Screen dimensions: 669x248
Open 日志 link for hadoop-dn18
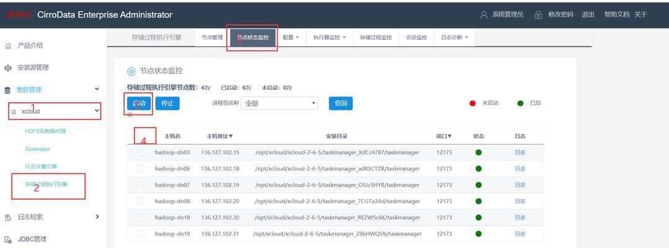click(519, 218)
